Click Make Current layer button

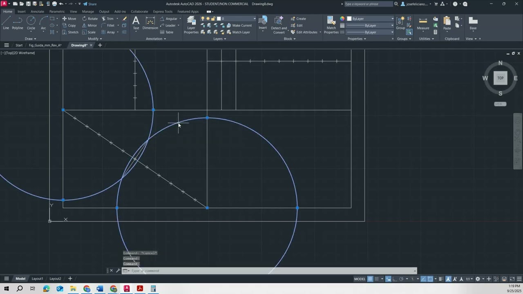pyautogui.click(x=239, y=25)
